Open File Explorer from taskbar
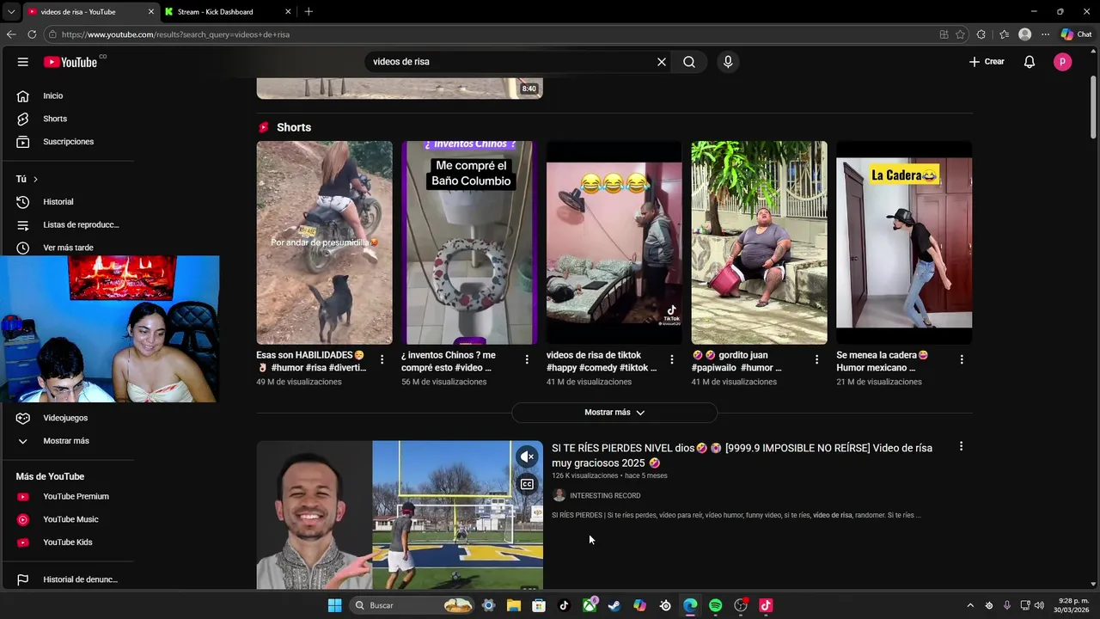 pyautogui.click(x=514, y=605)
